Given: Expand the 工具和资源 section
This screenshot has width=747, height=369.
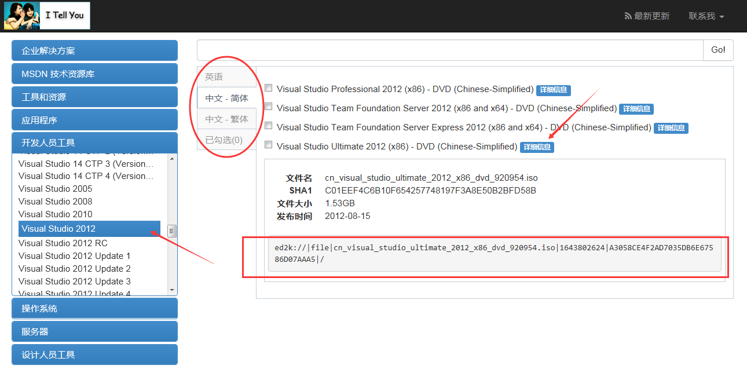Looking at the screenshot, I should (x=94, y=97).
